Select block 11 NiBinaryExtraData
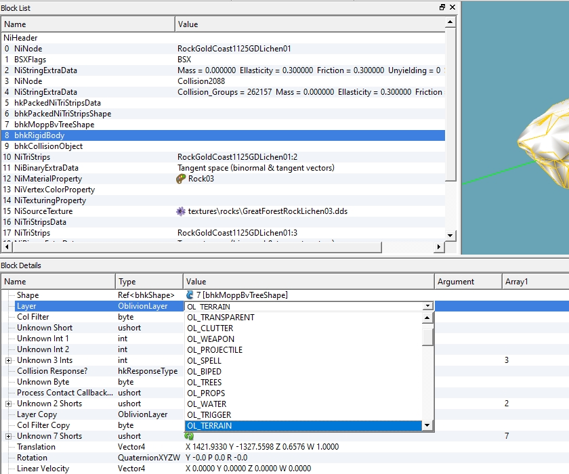The image size is (569, 474). [x=223, y=168]
